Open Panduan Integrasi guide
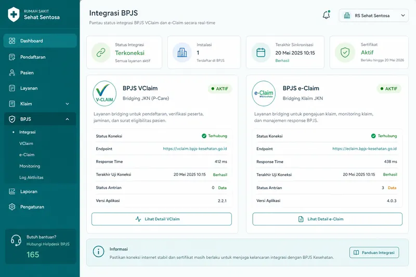Screen dimensions: 416x277 click(x=374, y=253)
